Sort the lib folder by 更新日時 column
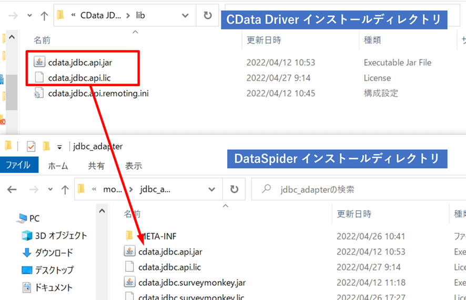 coord(264,40)
